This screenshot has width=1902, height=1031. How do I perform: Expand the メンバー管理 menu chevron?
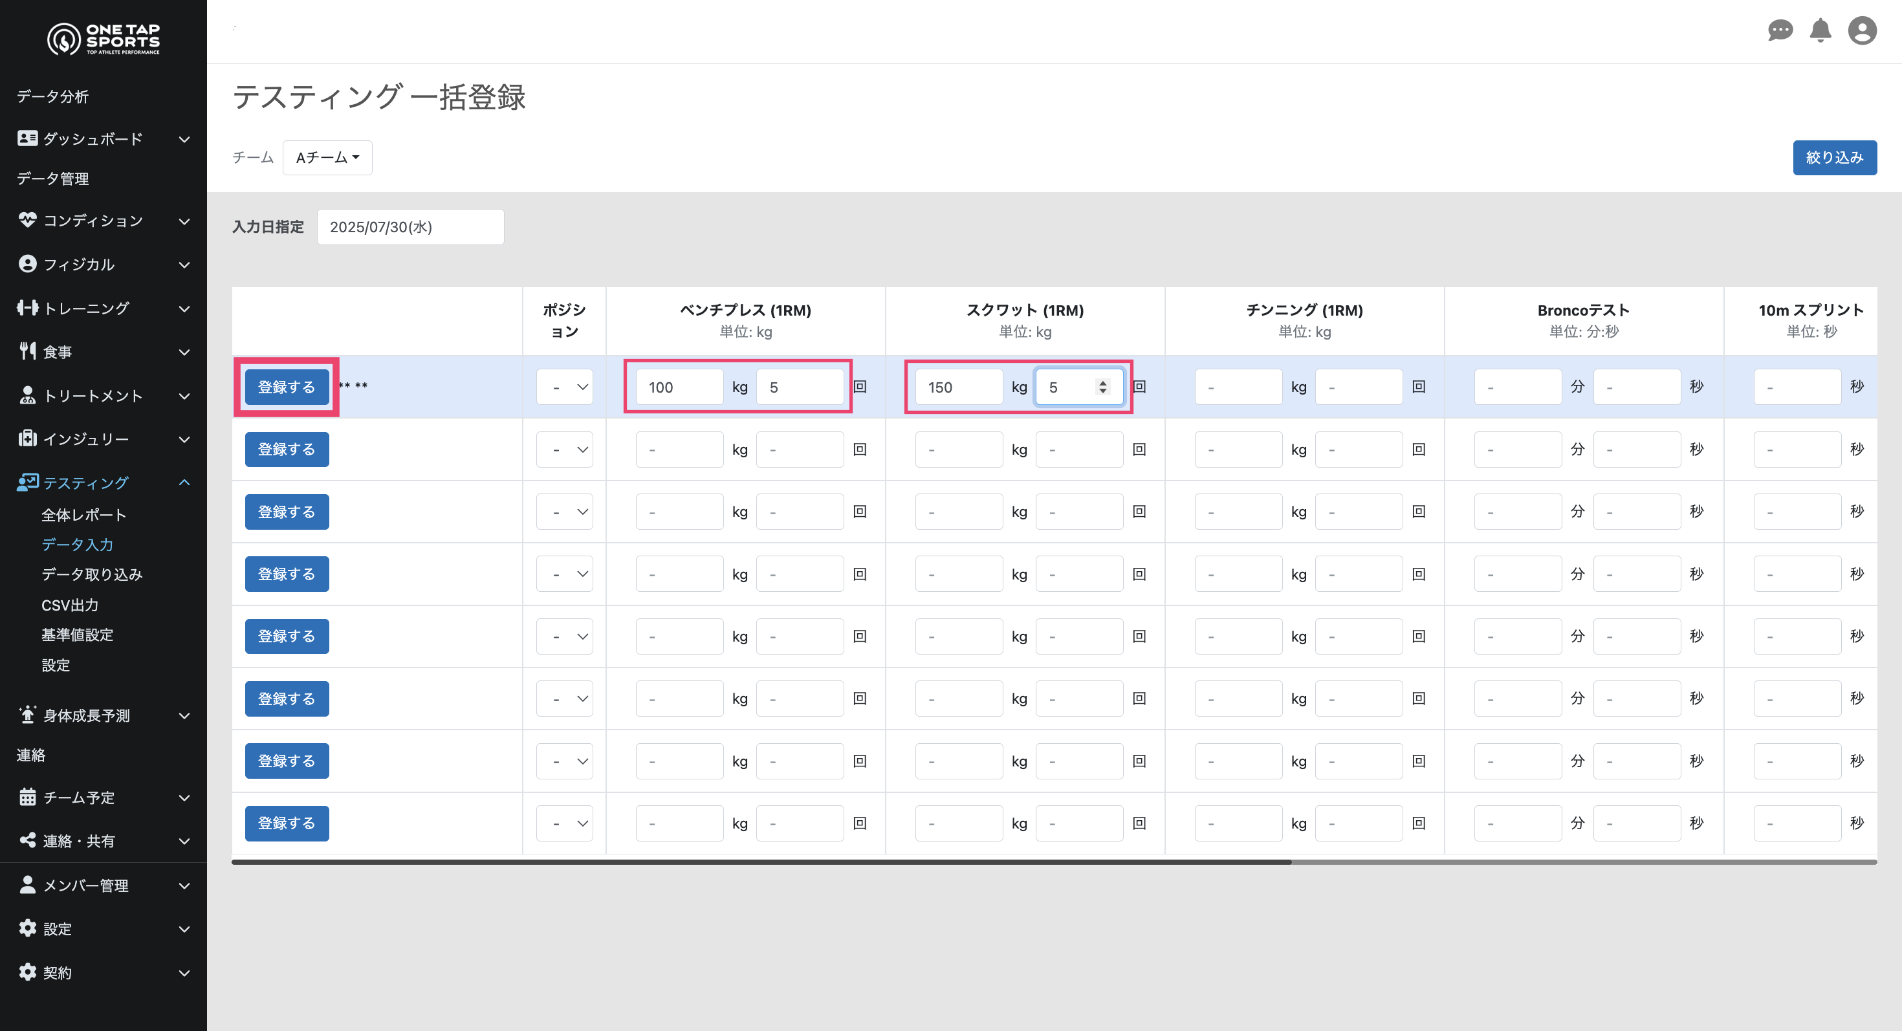click(x=184, y=885)
